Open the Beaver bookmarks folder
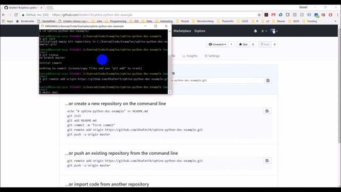Screen dimensions: 341x192 [279, 21]
